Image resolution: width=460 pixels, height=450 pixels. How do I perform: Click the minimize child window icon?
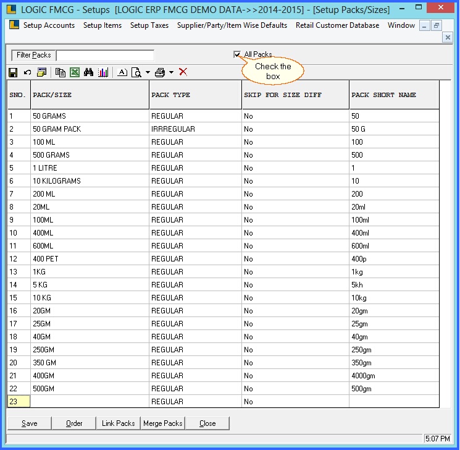click(x=424, y=25)
